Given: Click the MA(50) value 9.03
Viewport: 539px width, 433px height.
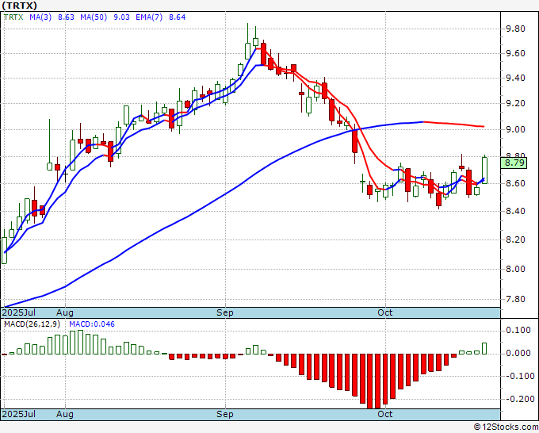Looking at the screenshot, I should [x=122, y=17].
